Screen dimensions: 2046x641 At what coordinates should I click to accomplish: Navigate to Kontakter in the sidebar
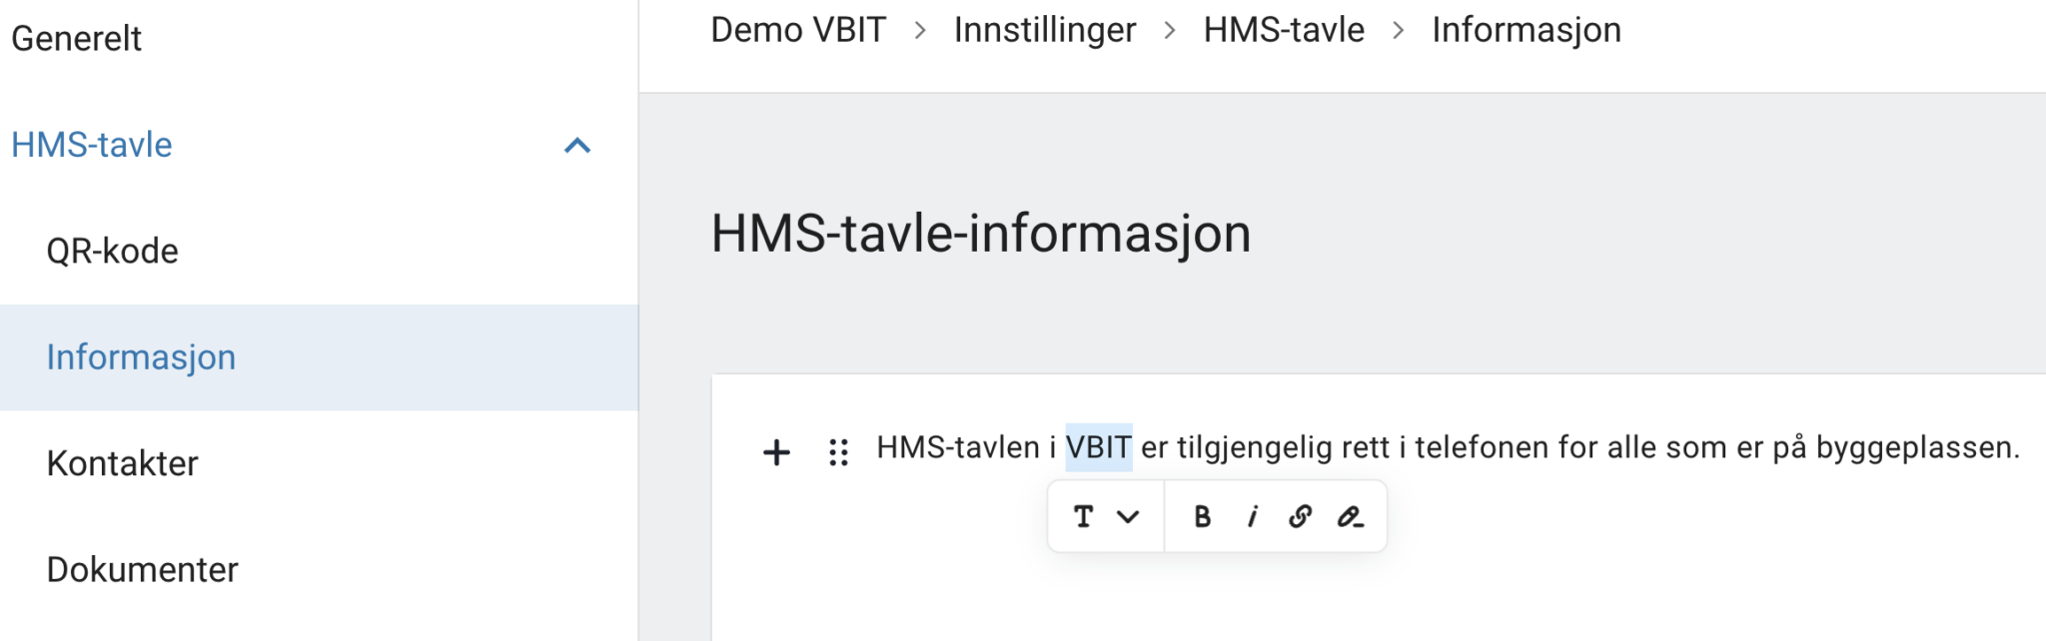coord(121,462)
